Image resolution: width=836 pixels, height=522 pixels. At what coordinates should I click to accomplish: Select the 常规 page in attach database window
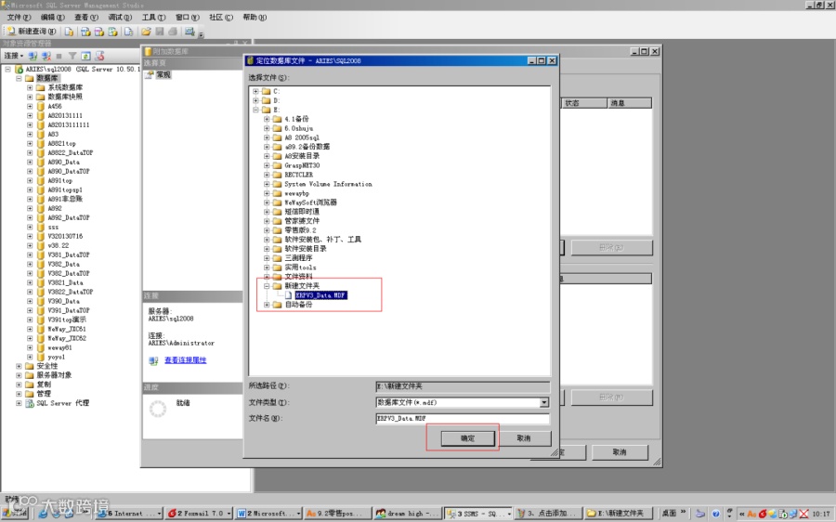163,75
